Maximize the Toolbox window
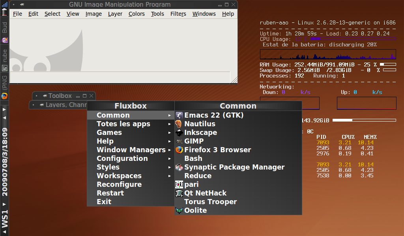Image resolution: width=404 pixels, height=236 pixels. (x=84, y=96)
